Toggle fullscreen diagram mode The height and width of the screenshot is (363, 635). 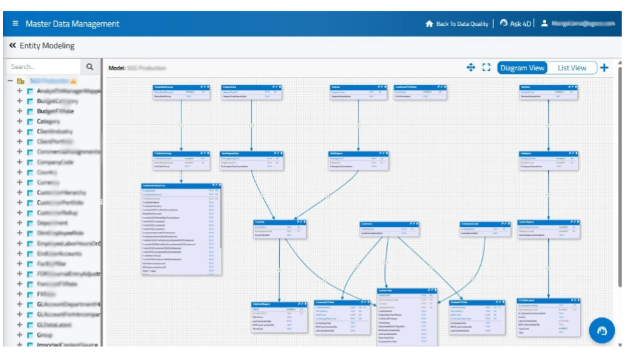(487, 68)
